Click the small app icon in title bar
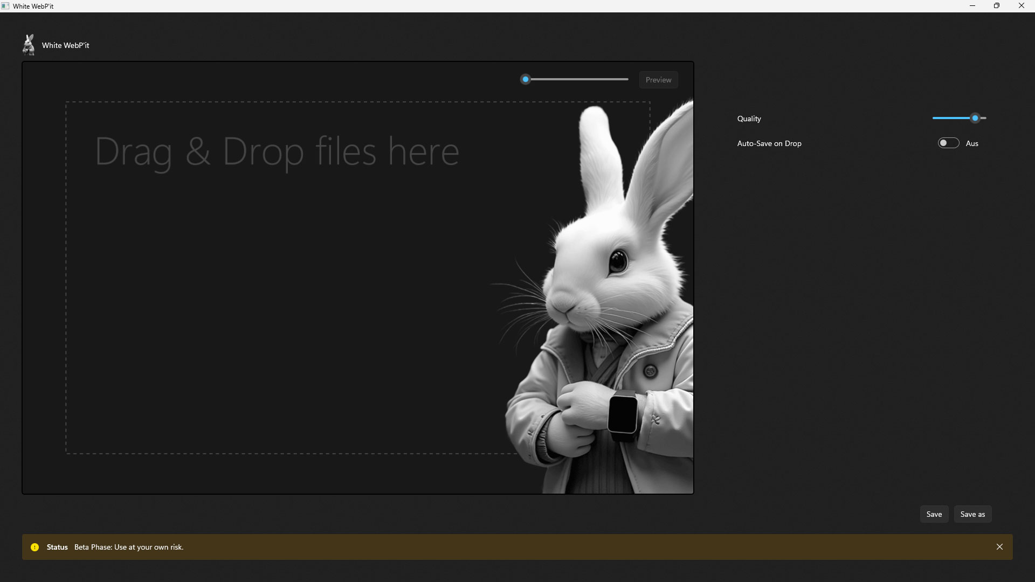 (x=6, y=5)
